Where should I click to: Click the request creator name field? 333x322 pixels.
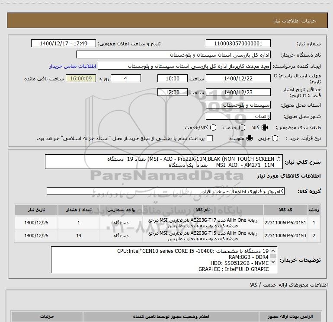(184, 66)
